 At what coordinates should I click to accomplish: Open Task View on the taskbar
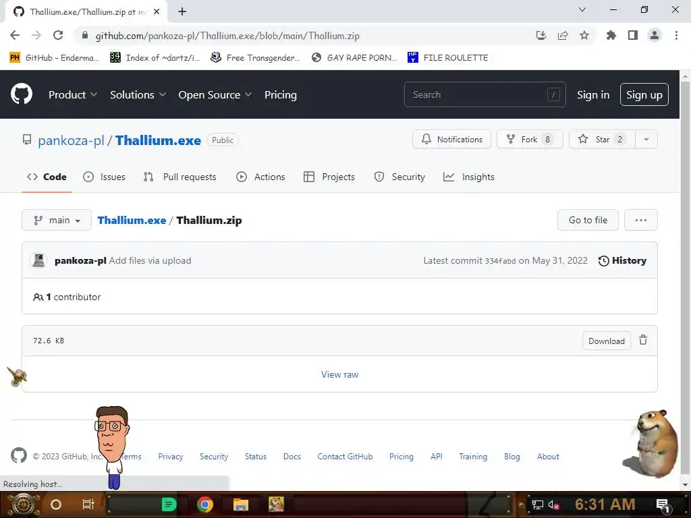(x=88, y=505)
